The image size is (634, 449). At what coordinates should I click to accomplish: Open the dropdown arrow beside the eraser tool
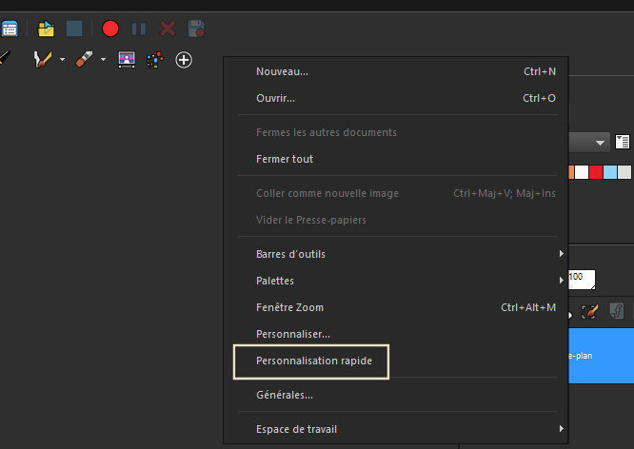coord(103,59)
